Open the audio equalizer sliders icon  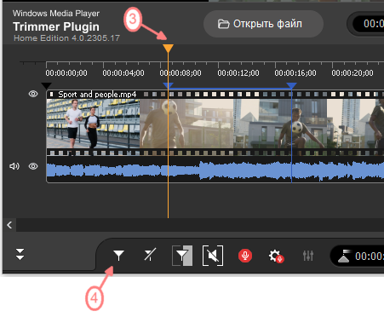click(x=308, y=256)
